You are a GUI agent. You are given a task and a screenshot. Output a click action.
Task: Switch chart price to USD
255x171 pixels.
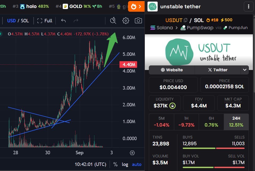pyautogui.click(x=11, y=20)
